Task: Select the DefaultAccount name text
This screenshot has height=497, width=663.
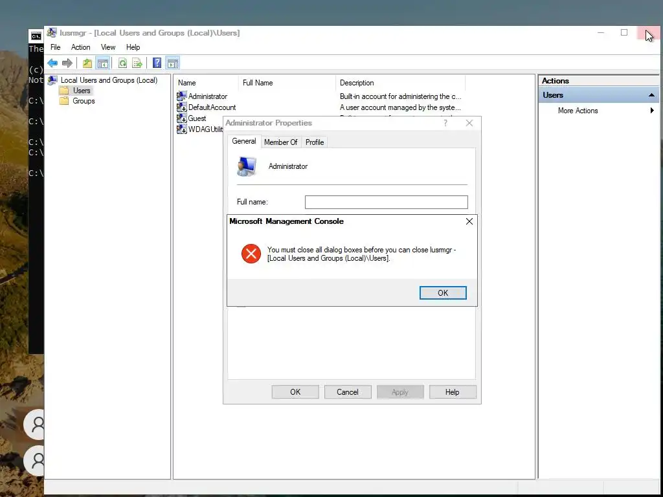Action: click(212, 107)
